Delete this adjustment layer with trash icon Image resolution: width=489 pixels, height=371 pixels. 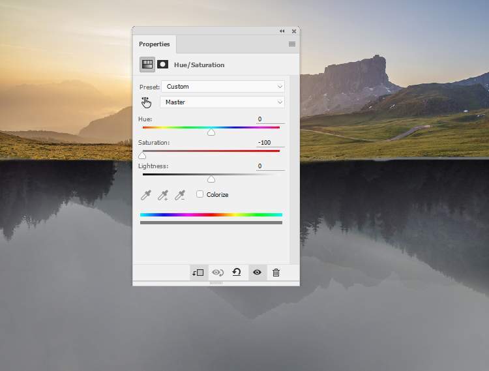tap(276, 273)
